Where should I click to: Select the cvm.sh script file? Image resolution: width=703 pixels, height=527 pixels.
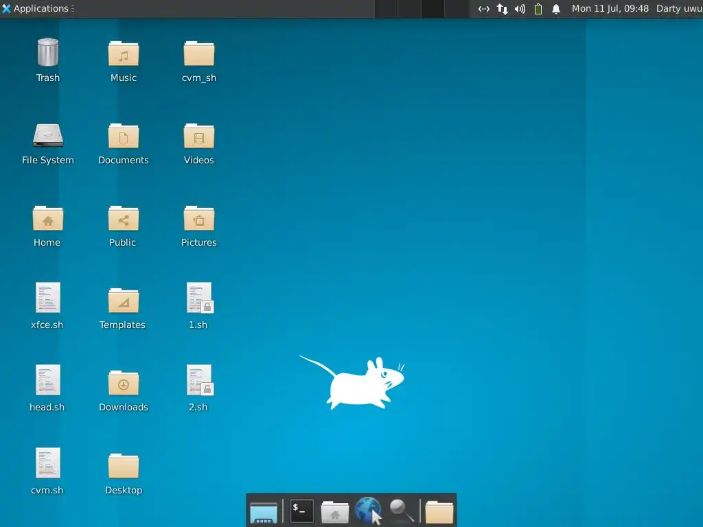coord(48,462)
